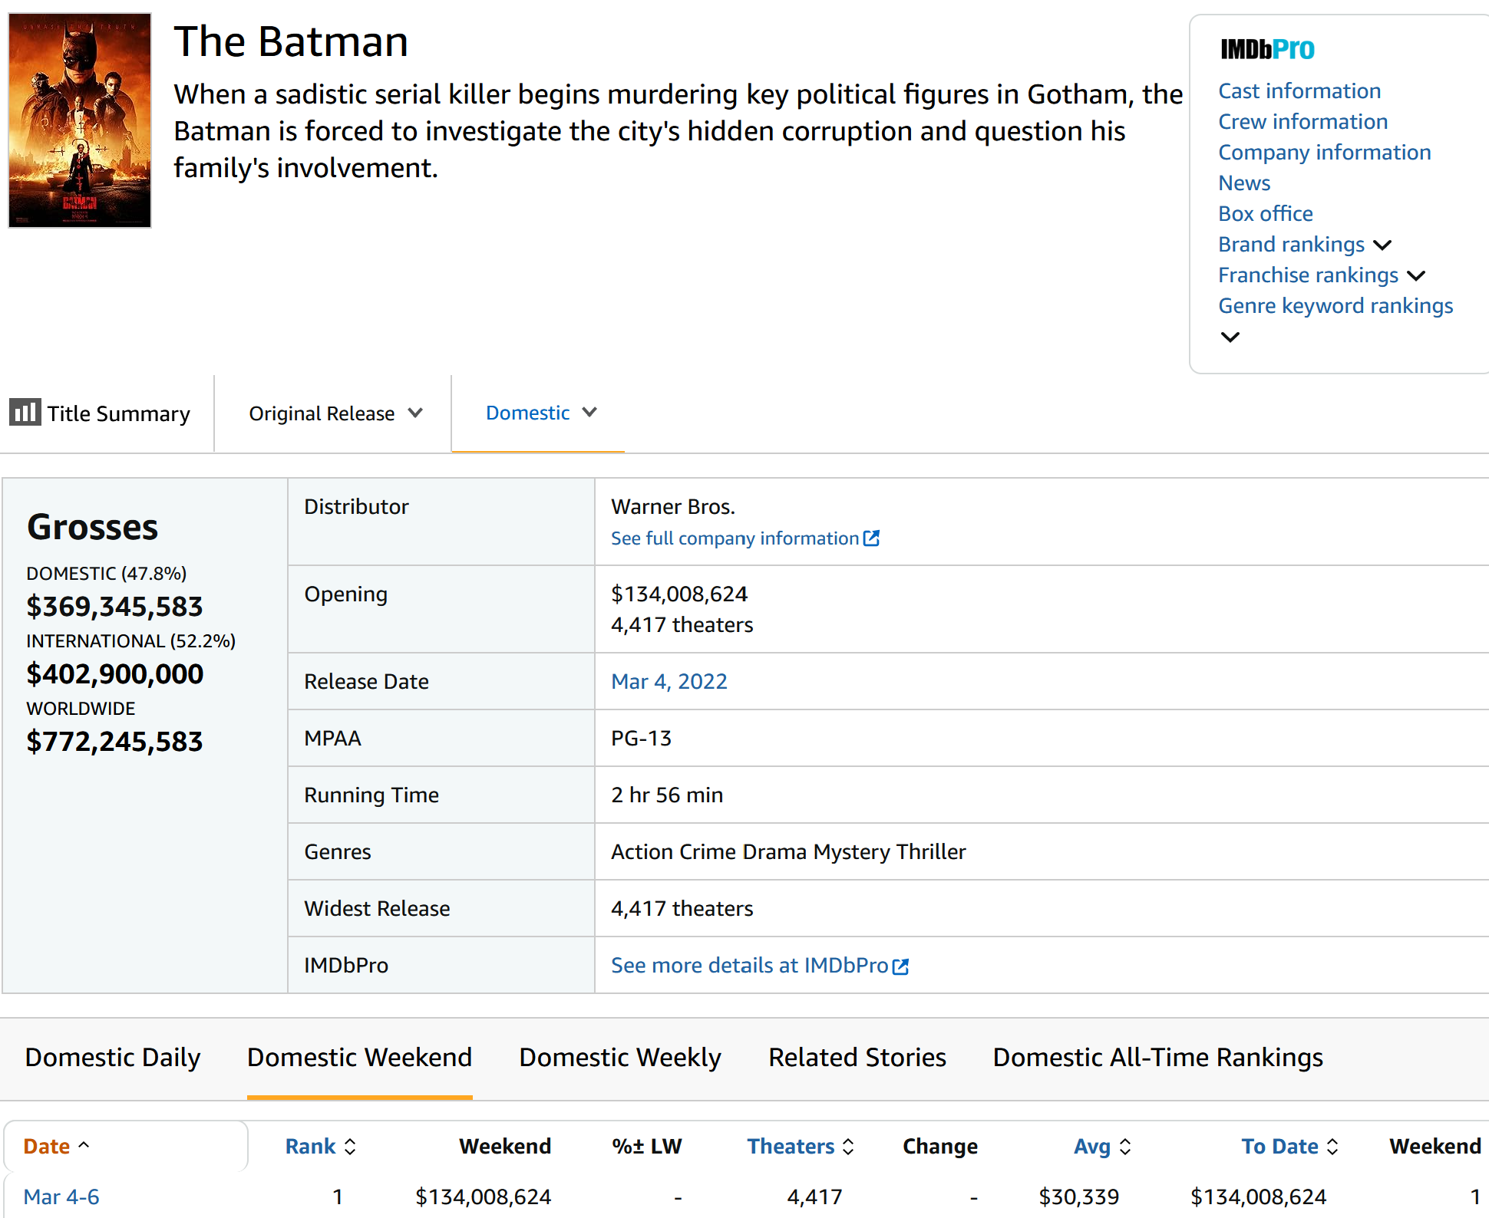This screenshot has height=1218, width=1489.
Task: Open The Batman poster thumbnail
Action: coord(80,120)
